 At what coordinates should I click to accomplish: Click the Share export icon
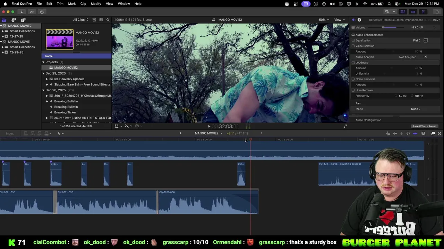point(437,12)
